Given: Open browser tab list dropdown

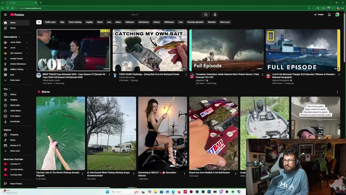Looking at the screenshot, I should (3, 3).
